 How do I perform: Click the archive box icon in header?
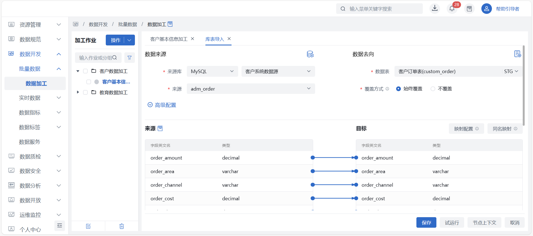[x=469, y=9]
